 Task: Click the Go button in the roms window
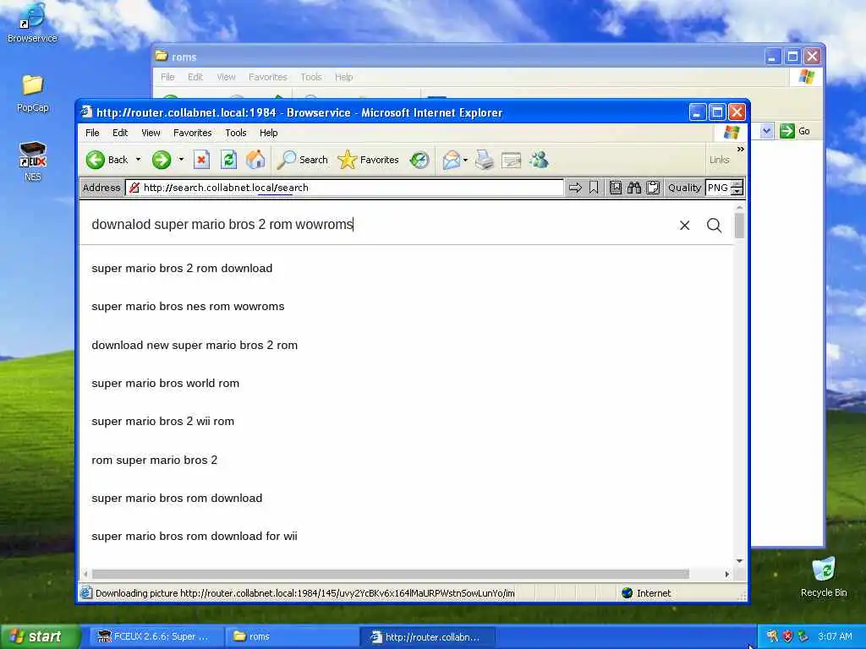click(795, 131)
